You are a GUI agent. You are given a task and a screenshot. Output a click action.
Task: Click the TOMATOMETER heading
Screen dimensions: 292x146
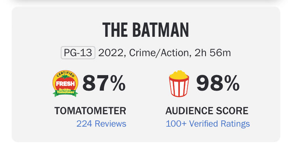[x=90, y=111]
